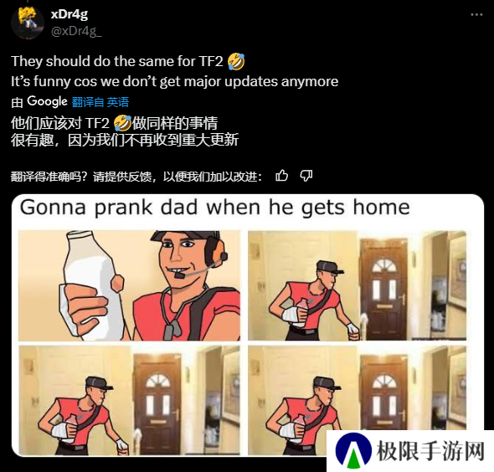The image size is (494, 472).
Task: Click the 极限手游网 watermark text
Action: click(x=430, y=451)
